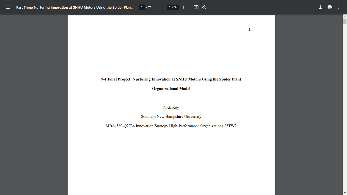Download the PDF file
The height and width of the screenshot is (195, 347).
pyautogui.click(x=321, y=7)
